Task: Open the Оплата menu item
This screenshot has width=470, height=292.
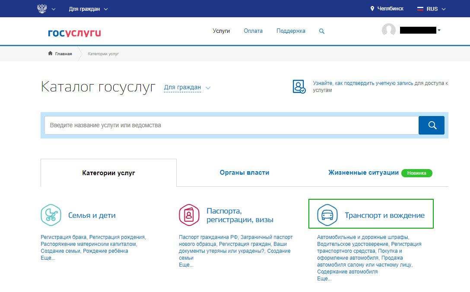Action: (253, 31)
